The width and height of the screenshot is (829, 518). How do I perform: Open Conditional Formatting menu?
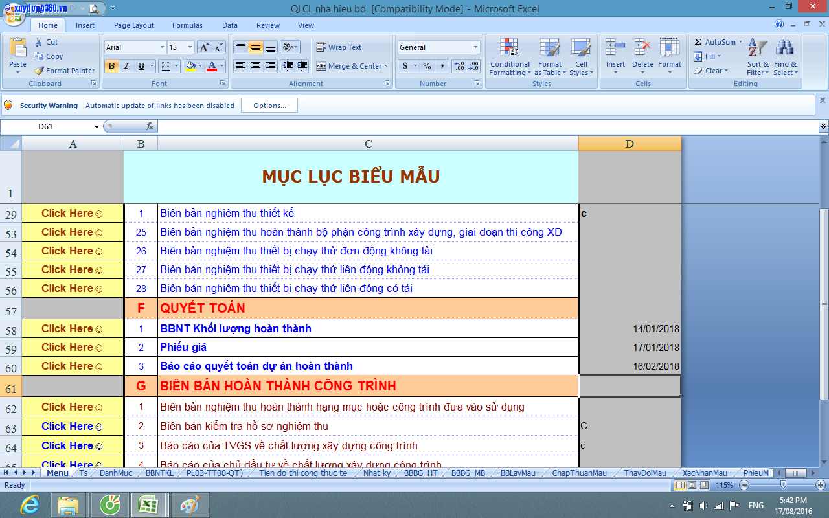tap(510, 57)
